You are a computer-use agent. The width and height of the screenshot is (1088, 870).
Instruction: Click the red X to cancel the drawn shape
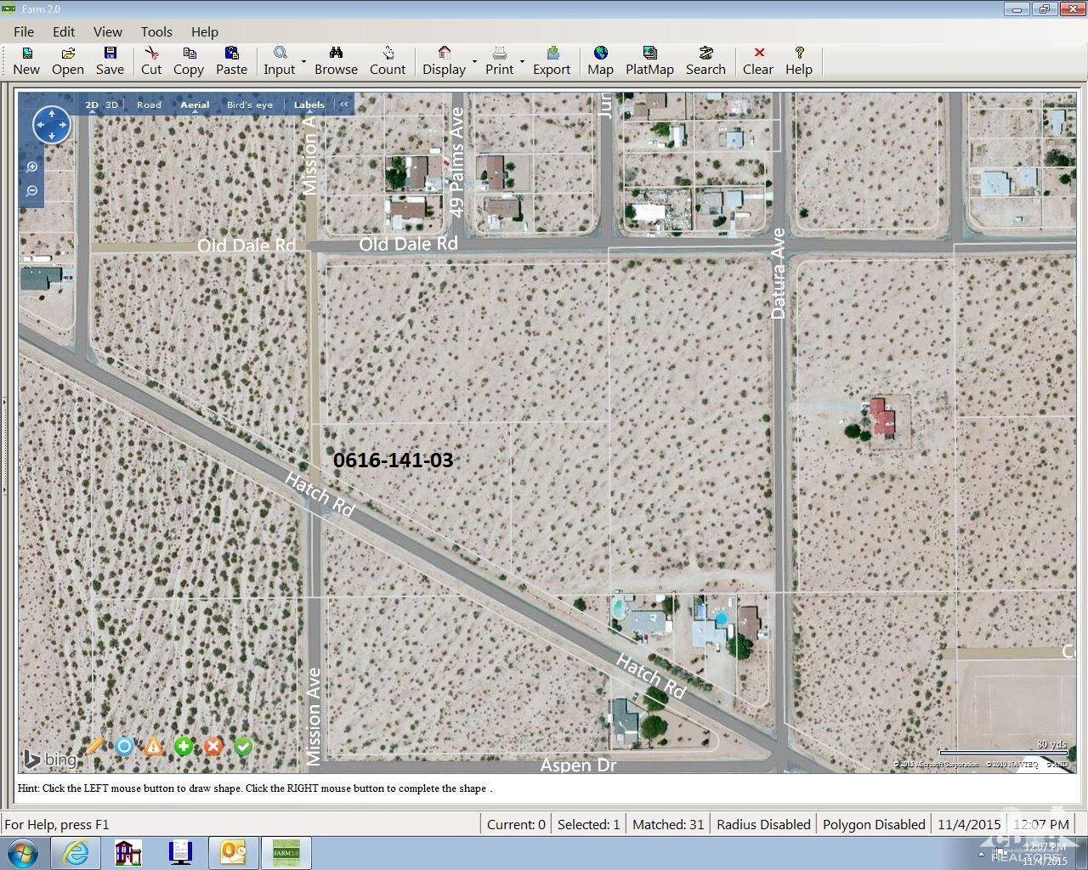pos(213,746)
